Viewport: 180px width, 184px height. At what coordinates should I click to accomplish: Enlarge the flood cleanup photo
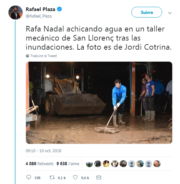(99, 103)
